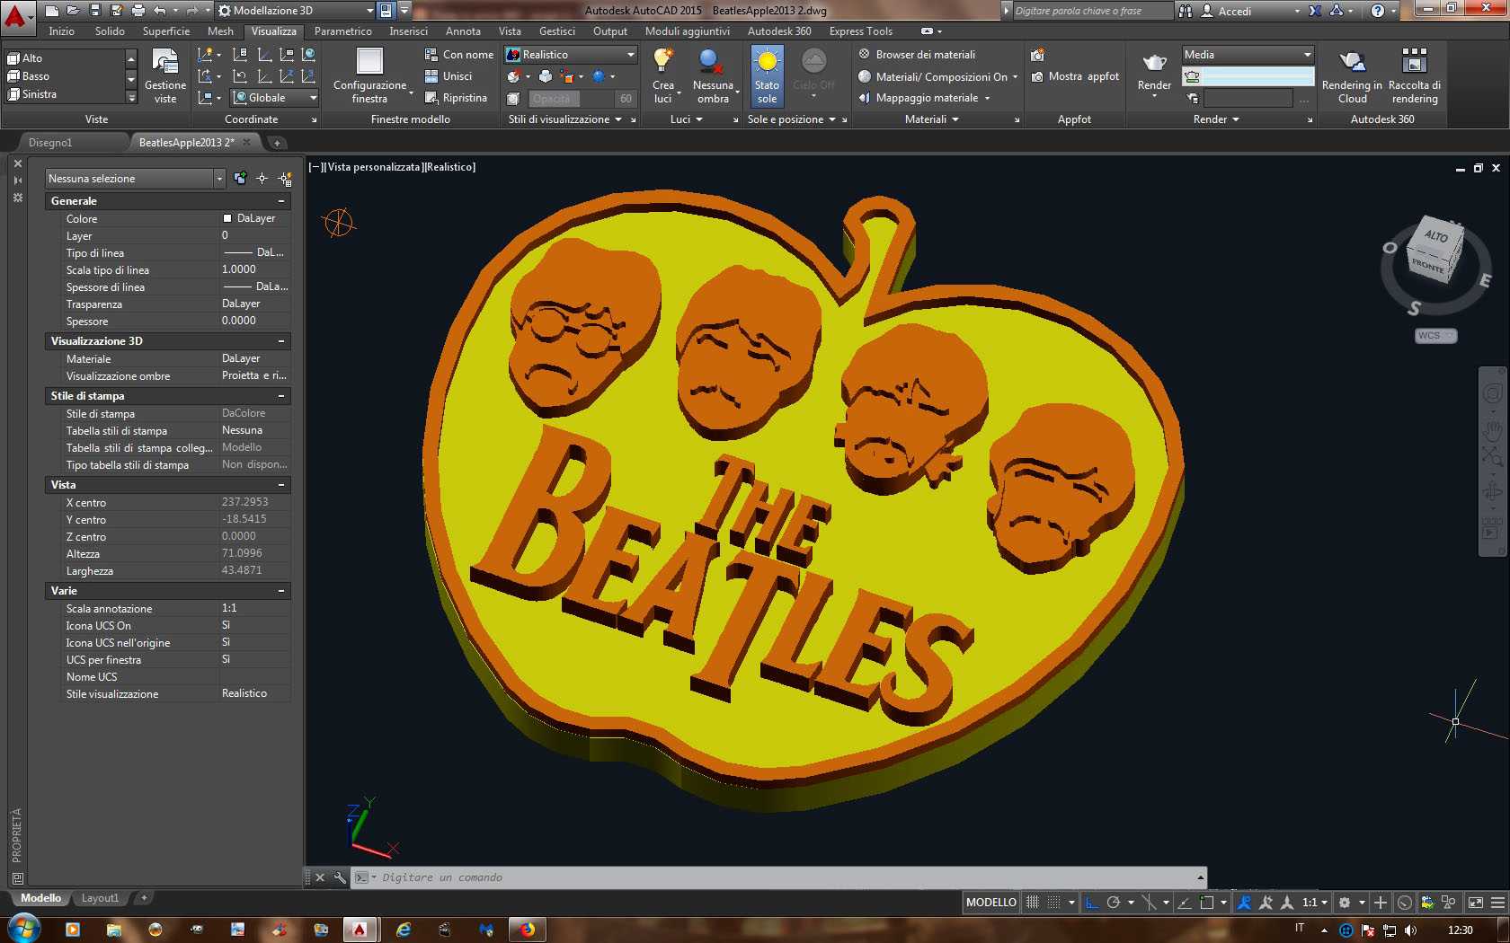1510x943 pixels.
Task: Toggle Stato sole sun status
Action: [767, 76]
